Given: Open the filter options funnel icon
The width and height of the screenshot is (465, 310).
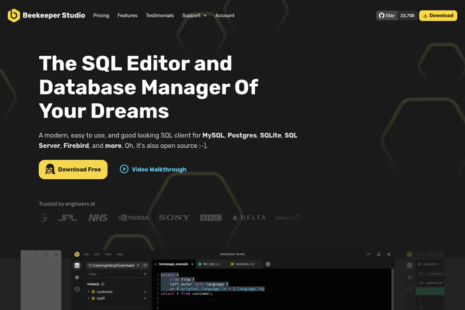Looking at the screenshot, I should (145, 274).
